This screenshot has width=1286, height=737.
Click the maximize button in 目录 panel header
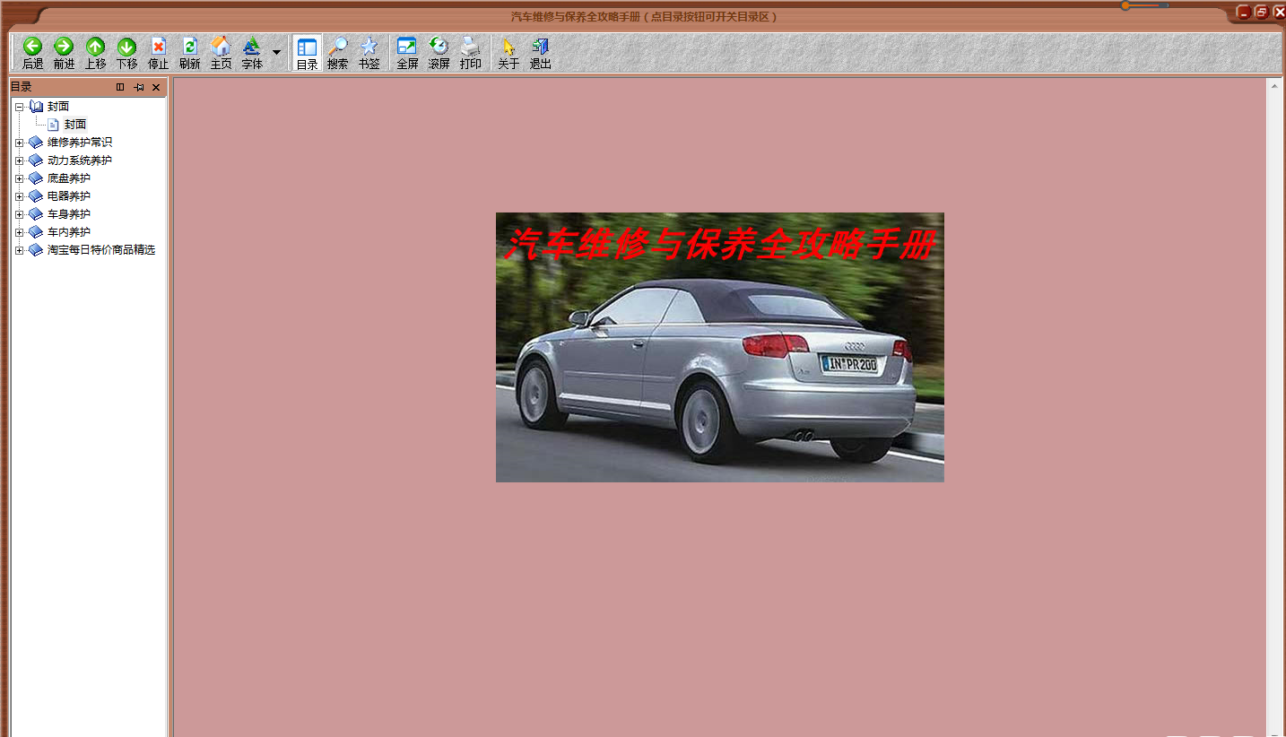(x=120, y=87)
